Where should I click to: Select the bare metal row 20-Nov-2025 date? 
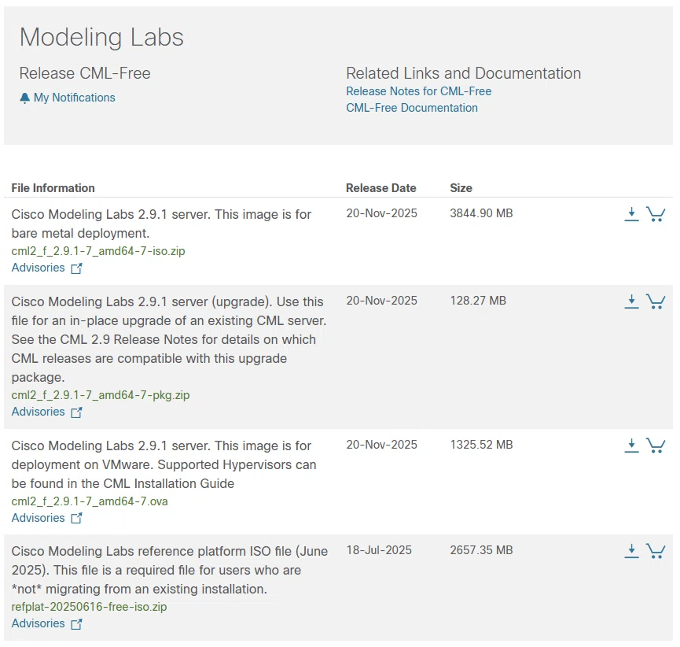pyautogui.click(x=381, y=213)
